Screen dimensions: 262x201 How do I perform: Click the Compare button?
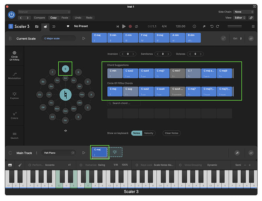39,18
